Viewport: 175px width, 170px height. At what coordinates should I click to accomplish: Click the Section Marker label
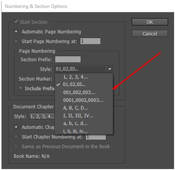[35, 79]
